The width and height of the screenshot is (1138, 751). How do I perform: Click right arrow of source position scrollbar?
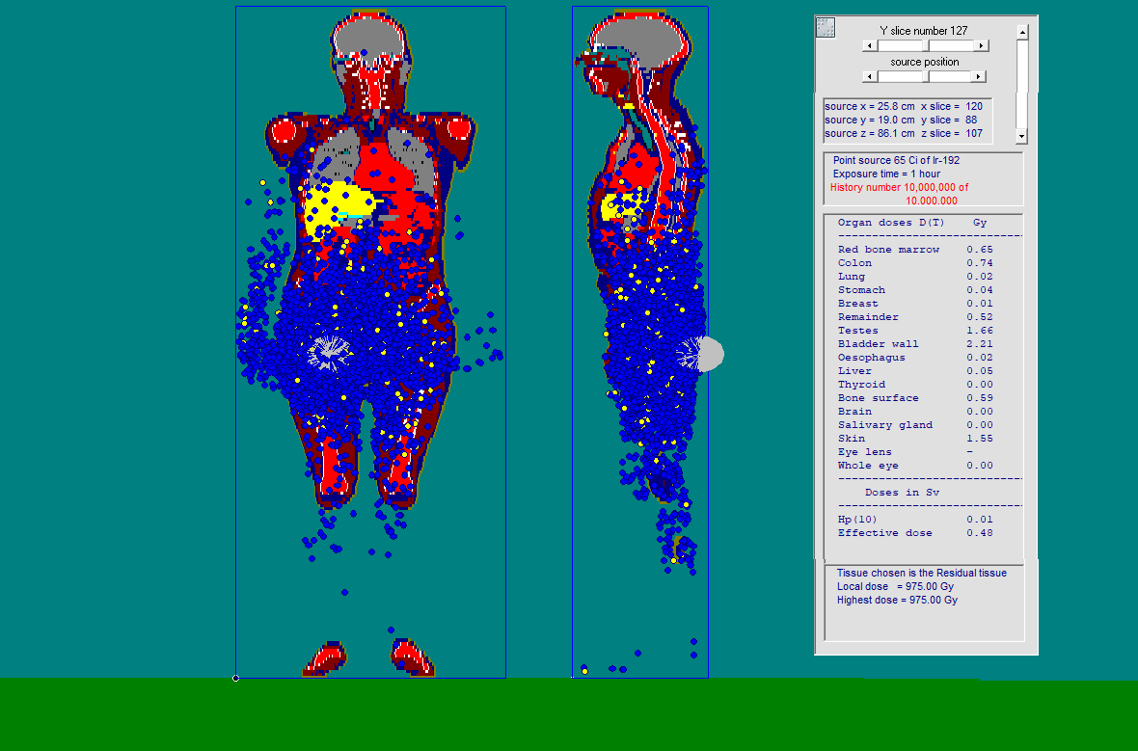coord(978,76)
